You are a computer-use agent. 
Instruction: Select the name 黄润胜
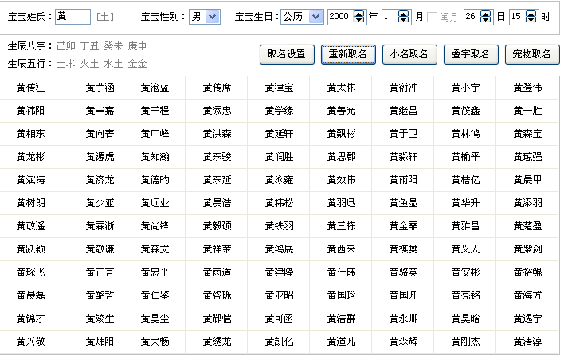click(279, 157)
